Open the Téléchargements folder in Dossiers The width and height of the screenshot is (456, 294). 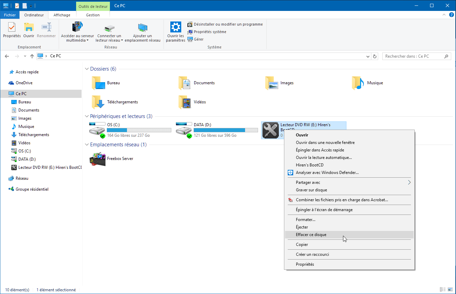pos(115,102)
